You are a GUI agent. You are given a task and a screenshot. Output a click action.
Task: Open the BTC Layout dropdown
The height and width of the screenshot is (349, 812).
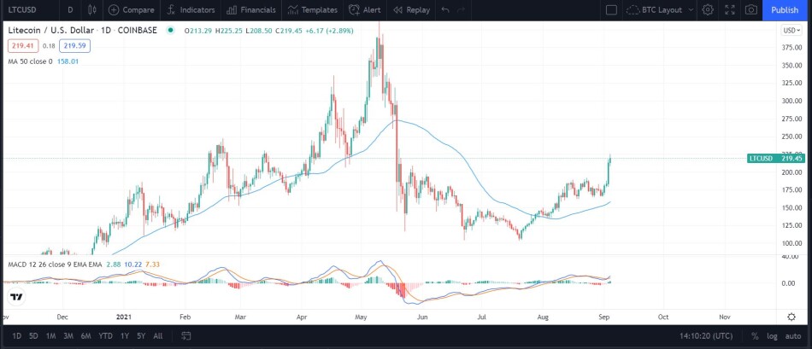(660, 10)
